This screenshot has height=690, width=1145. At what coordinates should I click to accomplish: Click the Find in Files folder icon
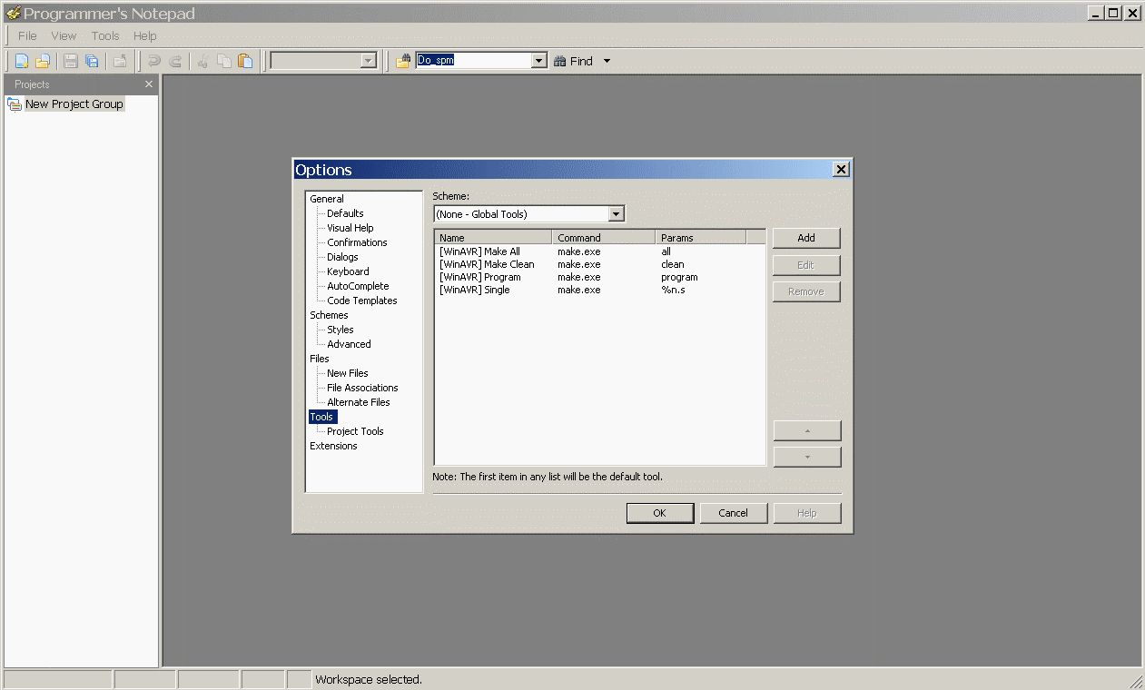pyautogui.click(x=403, y=61)
